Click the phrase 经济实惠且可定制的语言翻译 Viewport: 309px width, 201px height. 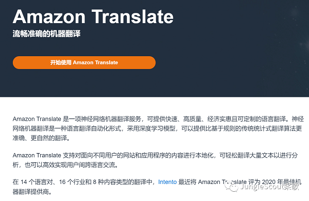247,119
